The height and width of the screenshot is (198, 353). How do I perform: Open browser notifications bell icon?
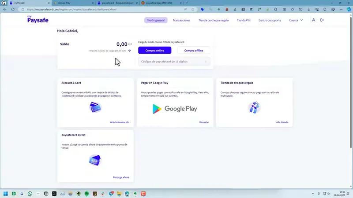[325, 9]
